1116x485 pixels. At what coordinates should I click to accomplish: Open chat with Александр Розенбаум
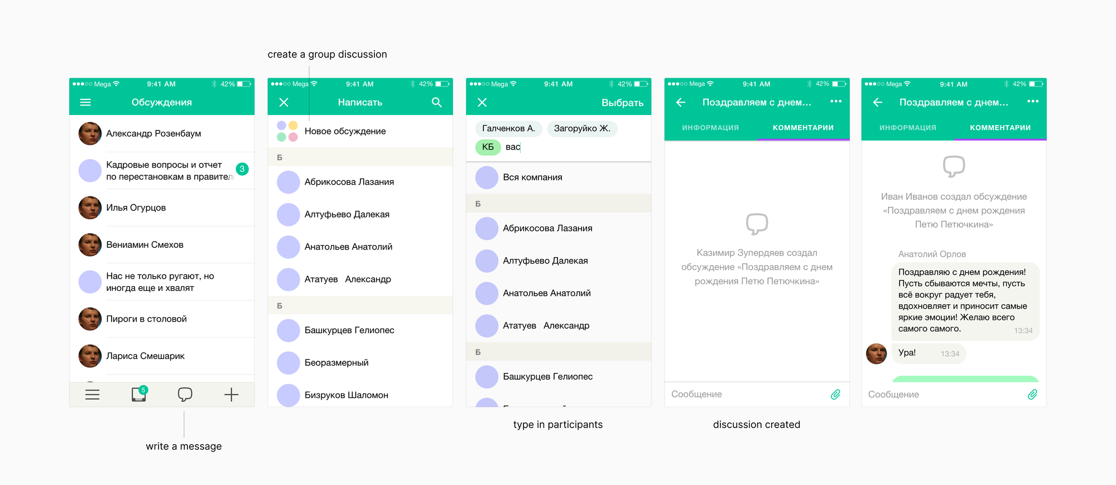point(153,133)
